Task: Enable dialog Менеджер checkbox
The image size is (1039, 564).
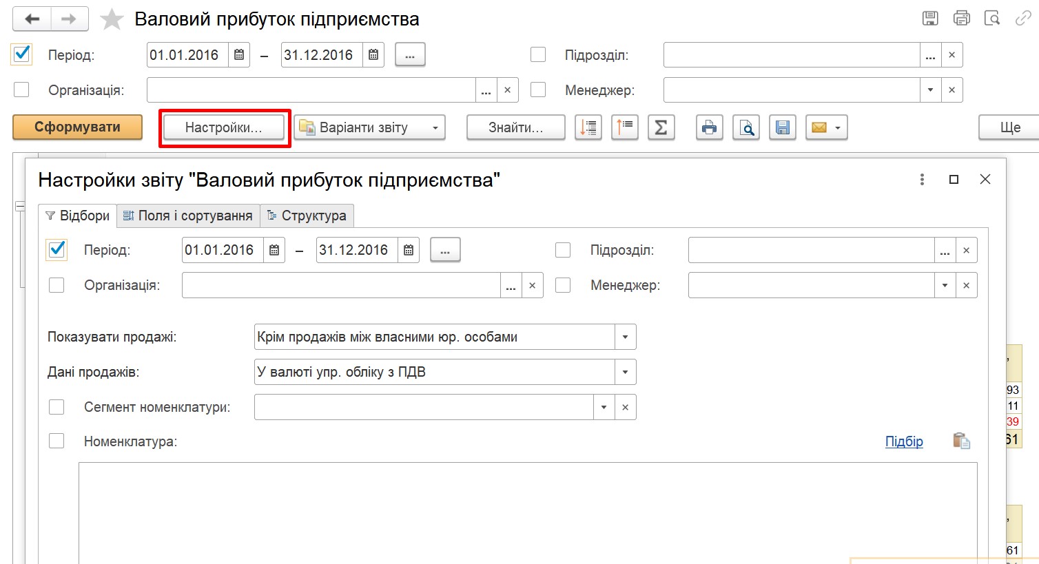Action: click(x=563, y=285)
